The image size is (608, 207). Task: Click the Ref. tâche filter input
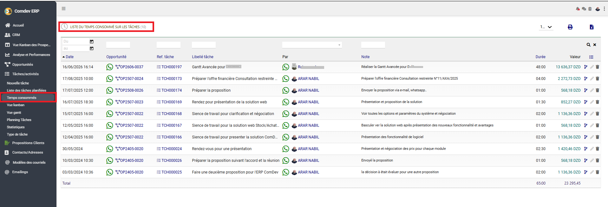[168, 45]
